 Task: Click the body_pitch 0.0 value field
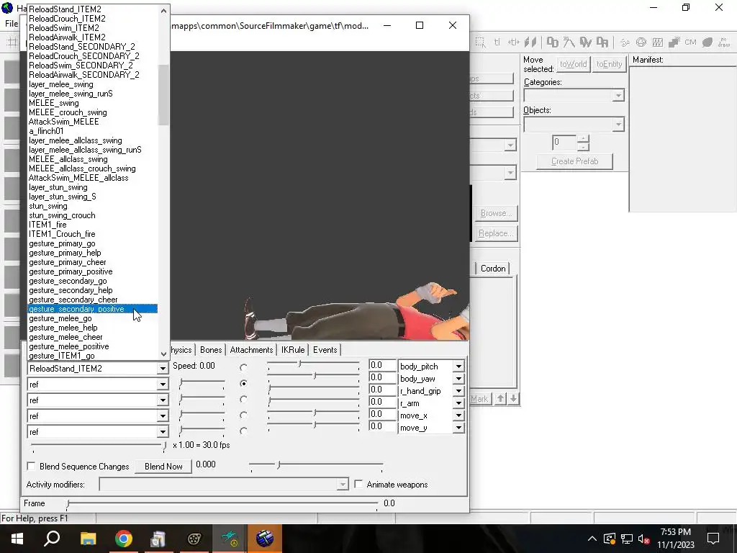381,365
